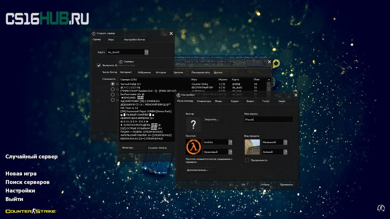Click the Настройки window title icon
Screen dimensions: 390x219
[x=178, y=95]
